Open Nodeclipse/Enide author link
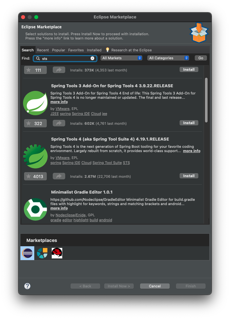This screenshot has width=230, height=319. [71, 215]
